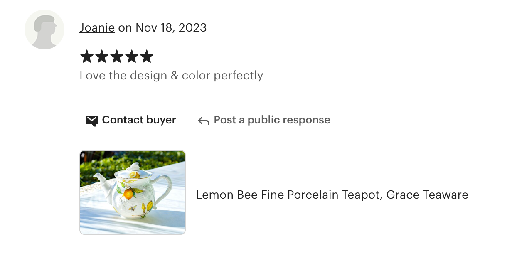
Task: Click the painted lemon on the teapot photo
Action: (128, 193)
